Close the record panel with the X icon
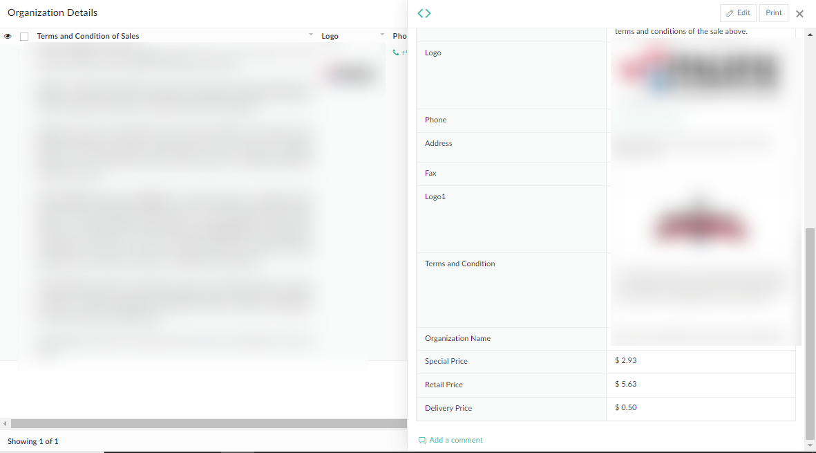The image size is (816, 453). [x=799, y=13]
